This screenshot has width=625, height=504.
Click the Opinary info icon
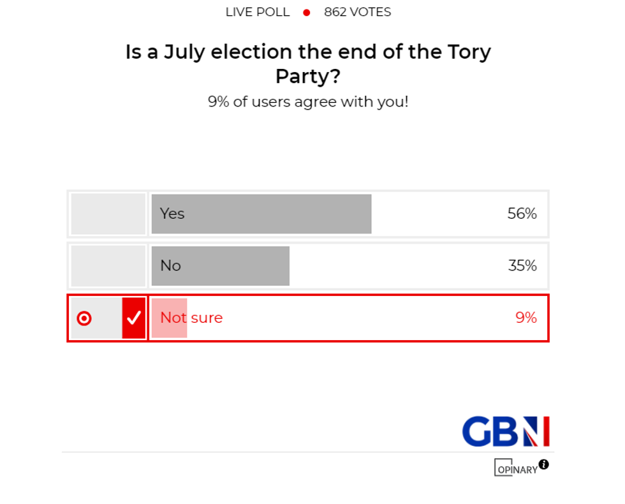click(543, 464)
